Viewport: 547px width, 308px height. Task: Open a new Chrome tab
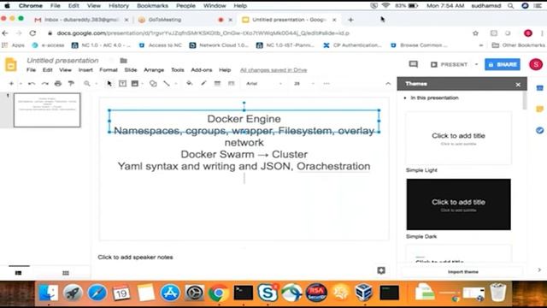(350, 20)
